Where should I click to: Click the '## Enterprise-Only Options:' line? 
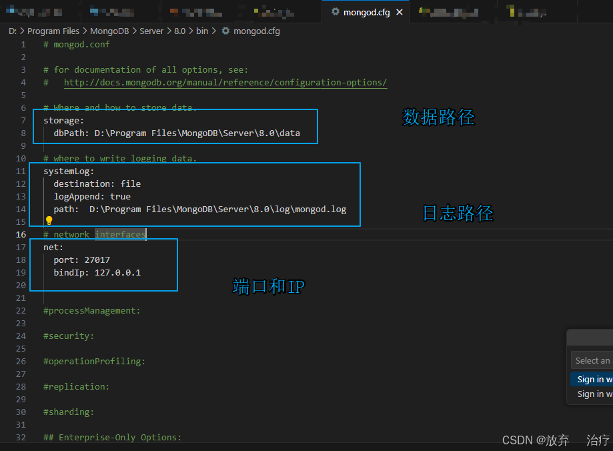click(113, 437)
